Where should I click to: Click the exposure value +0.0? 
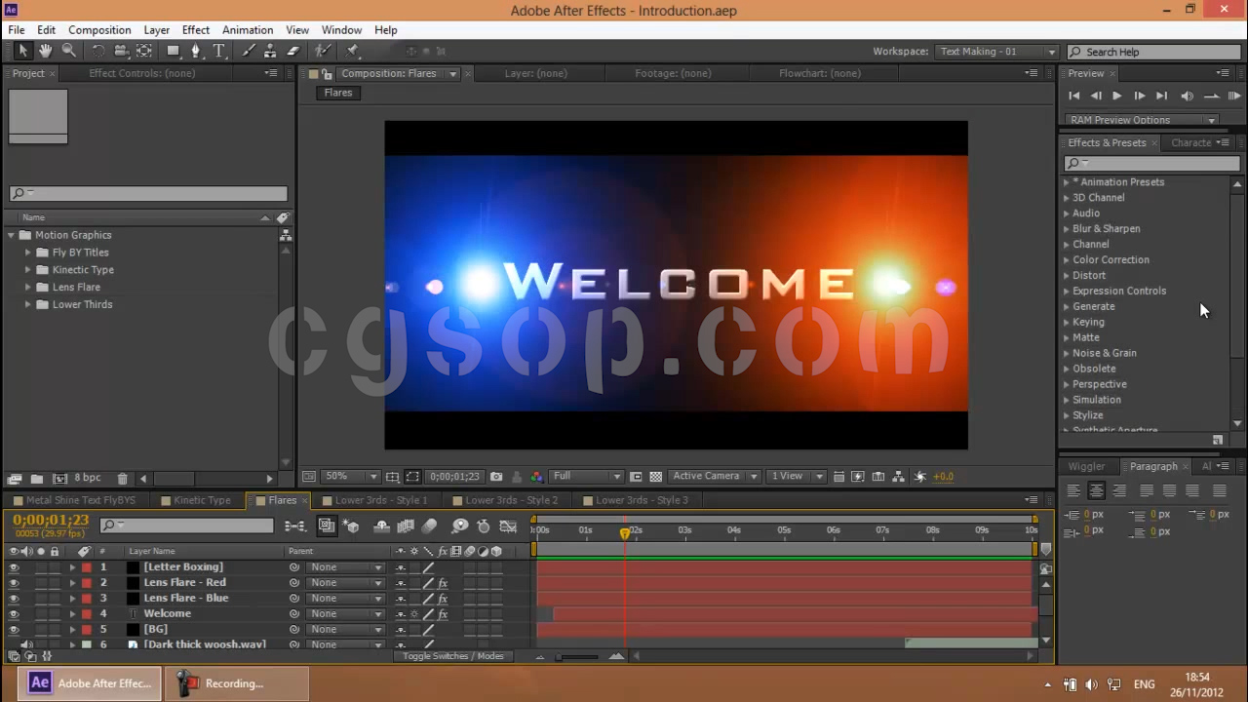tap(944, 477)
